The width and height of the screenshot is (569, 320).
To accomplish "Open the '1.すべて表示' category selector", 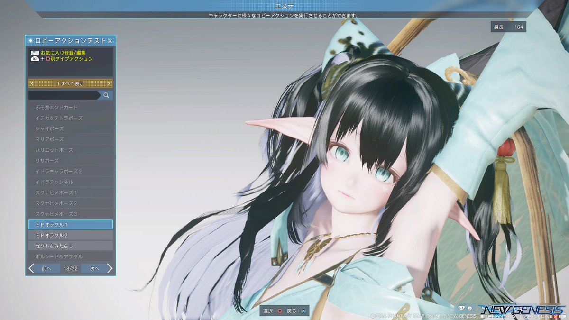I will [x=71, y=83].
